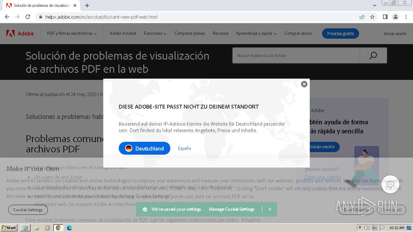Click browser forward arrow
The width and height of the screenshot is (413, 232).
[17, 17]
